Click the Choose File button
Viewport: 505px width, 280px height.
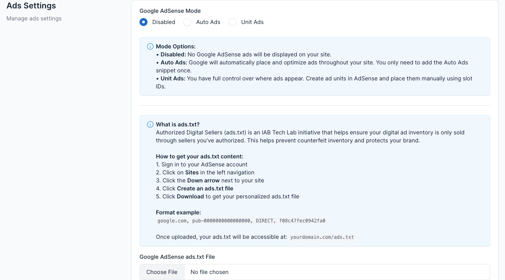click(x=162, y=272)
